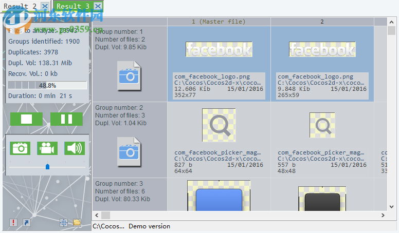This screenshot has height=233, width=399.
Task: Click 'Duplicates: 3978' text
Action: [x=33, y=52]
